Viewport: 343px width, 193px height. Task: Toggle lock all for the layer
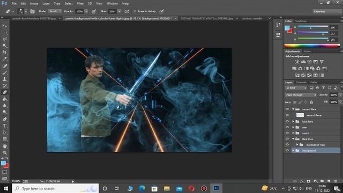click(x=311, y=102)
